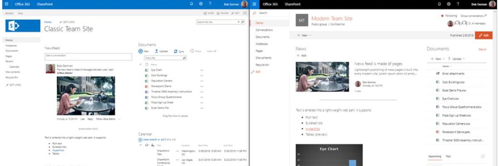Click Bob German avatar in Classic site header

(x=244, y=4)
